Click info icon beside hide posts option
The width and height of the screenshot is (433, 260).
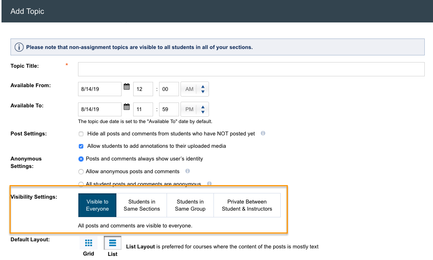coord(263,133)
